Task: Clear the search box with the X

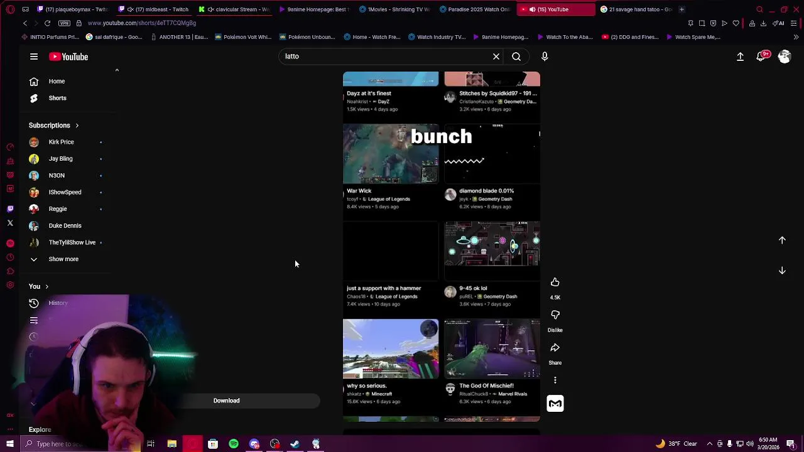Action: pyautogui.click(x=496, y=56)
